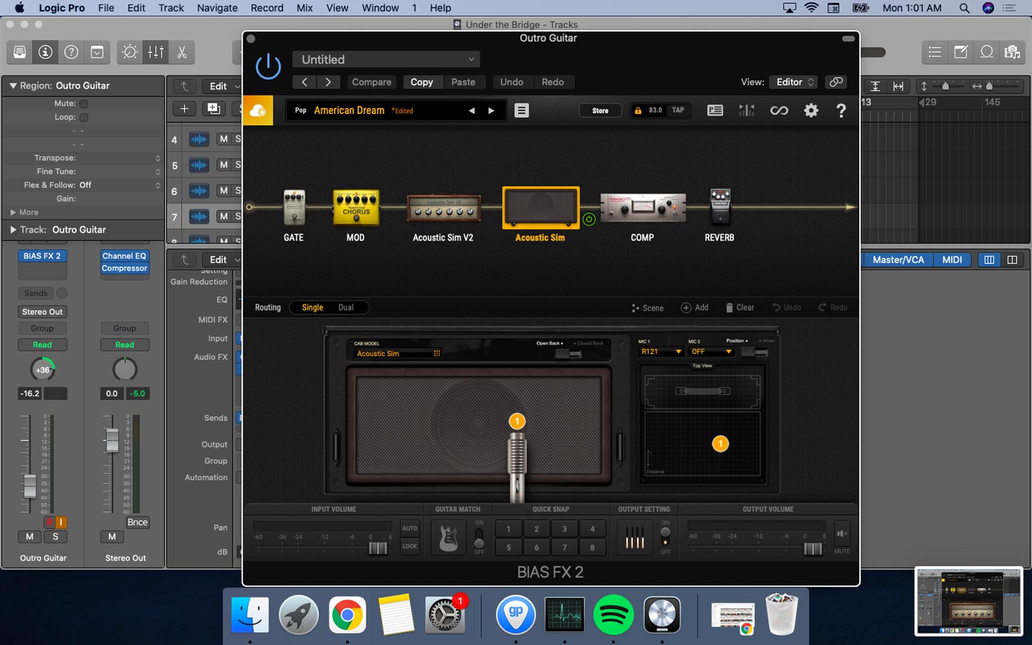Viewport: 1032px width, 645px height.
Task: Mute track 4 in track list
Action: pyautogui.click(x=223, y=139)
